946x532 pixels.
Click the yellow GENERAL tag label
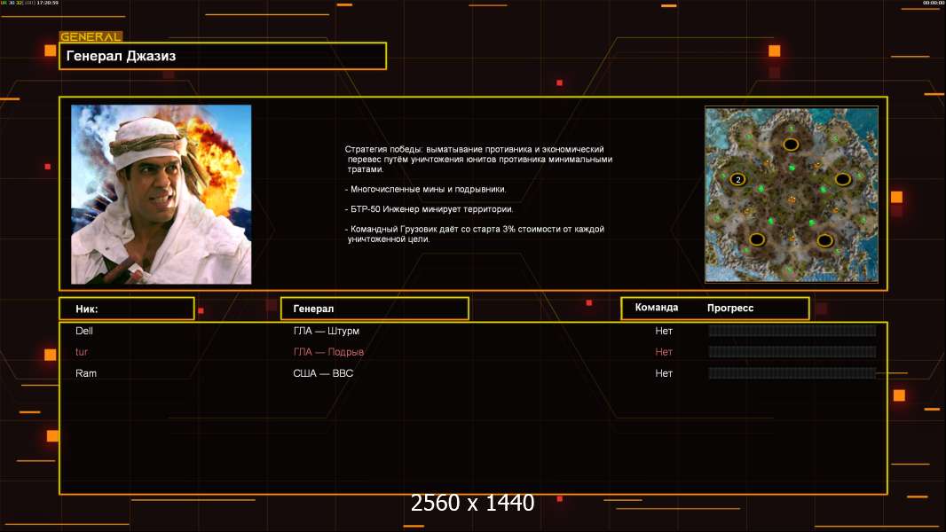click(91, 37)
